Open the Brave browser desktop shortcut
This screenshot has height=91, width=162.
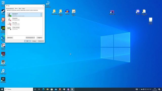click(x=3, y=20)
